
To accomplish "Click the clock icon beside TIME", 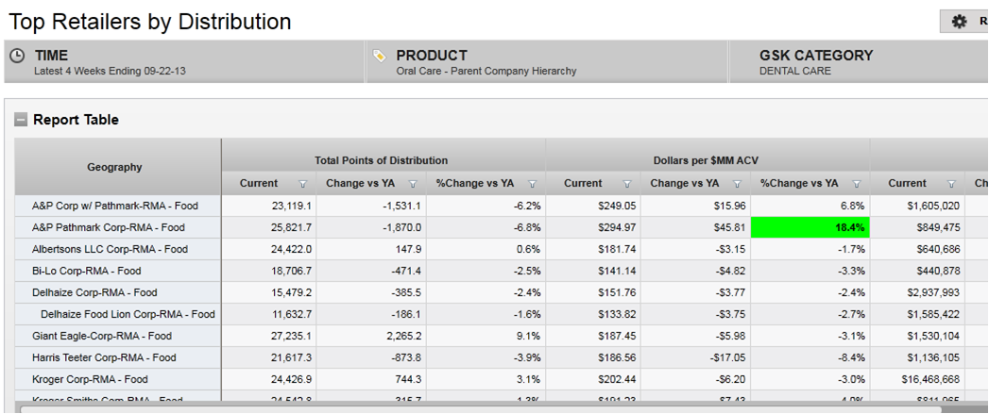I will 18,57.
